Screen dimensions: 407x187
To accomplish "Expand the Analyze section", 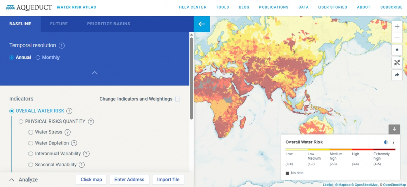I will [23, 180].
